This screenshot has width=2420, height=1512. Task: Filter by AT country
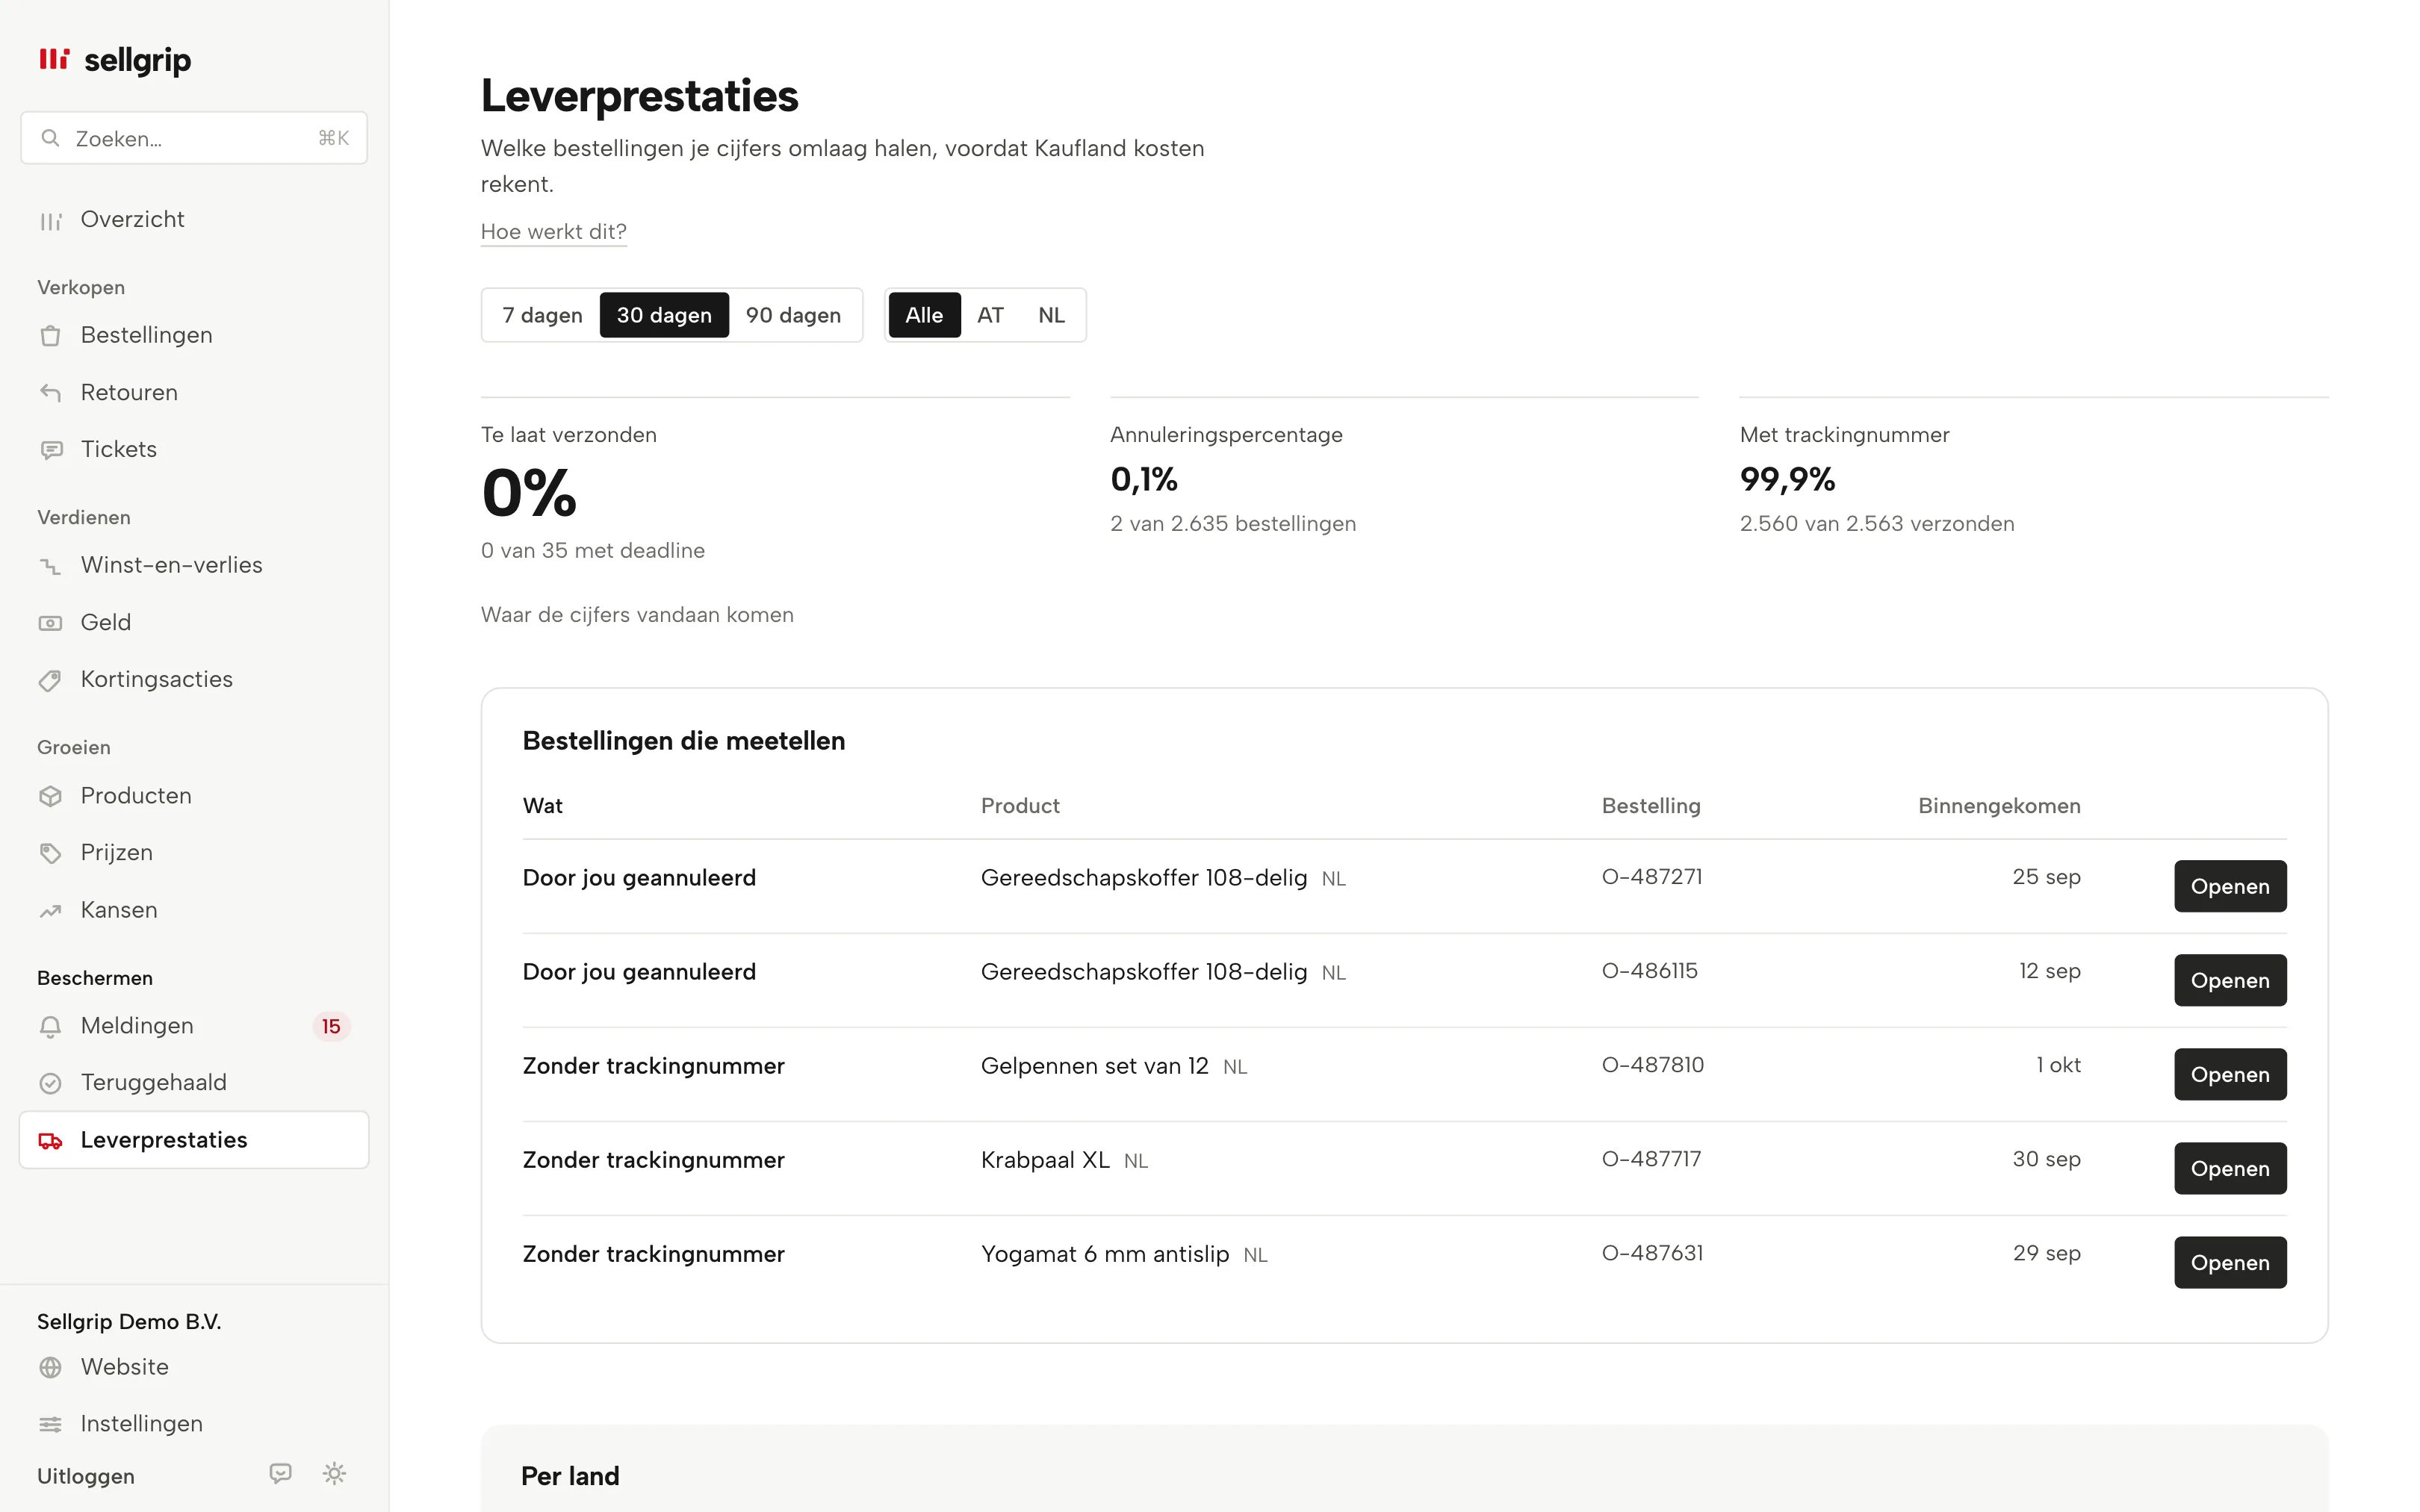[x=990, y=315]
